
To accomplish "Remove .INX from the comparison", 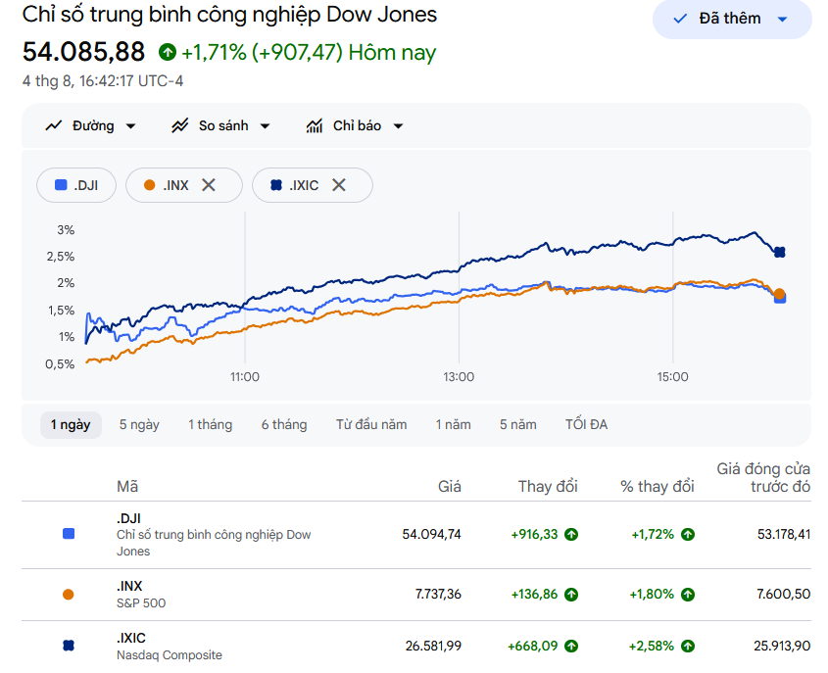I will (x=209, y=185).
